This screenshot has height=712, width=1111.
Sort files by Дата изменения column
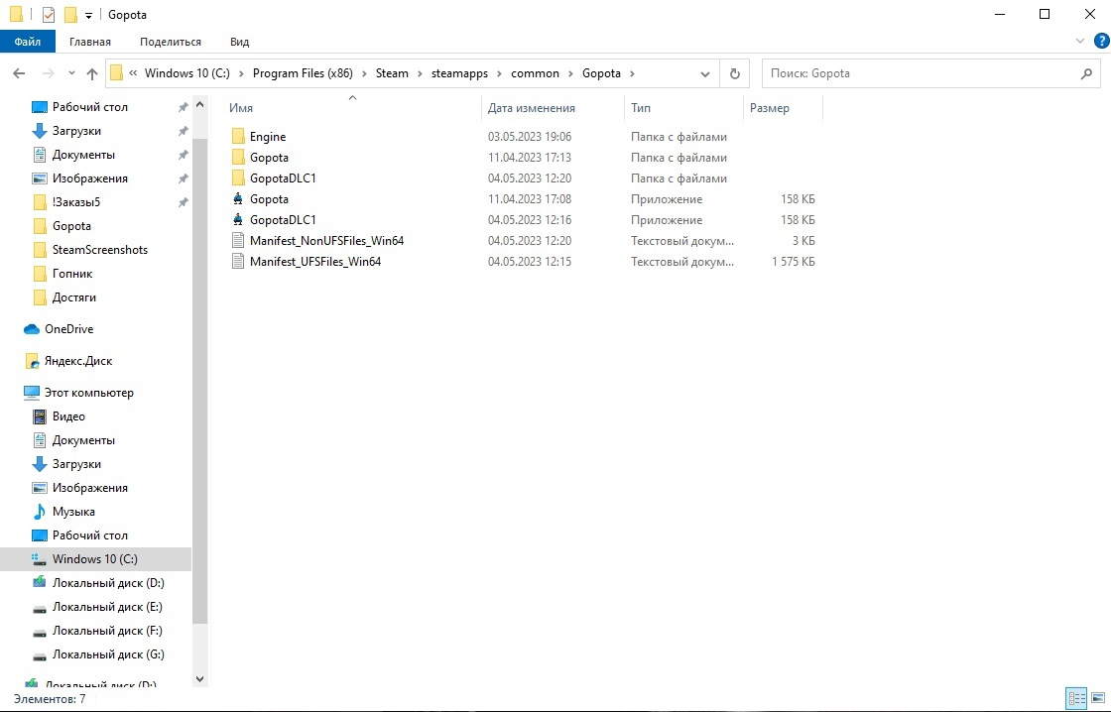tap(532, 108)
